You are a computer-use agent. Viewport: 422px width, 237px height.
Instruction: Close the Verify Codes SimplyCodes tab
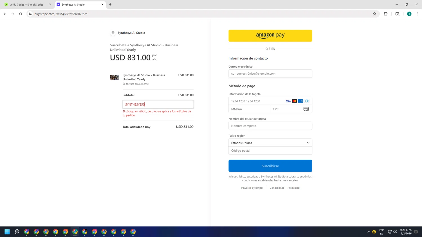click(50, 4)
